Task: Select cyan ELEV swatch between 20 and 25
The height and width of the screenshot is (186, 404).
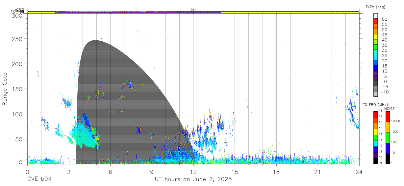Action: pos(376,57)
